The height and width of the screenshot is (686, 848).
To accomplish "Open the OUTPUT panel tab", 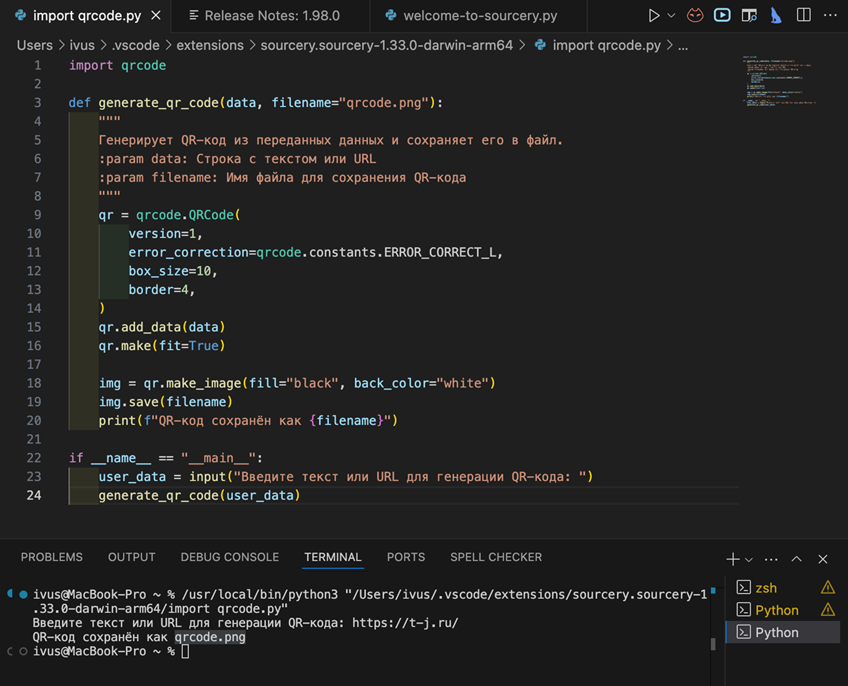I will [132, 557].
